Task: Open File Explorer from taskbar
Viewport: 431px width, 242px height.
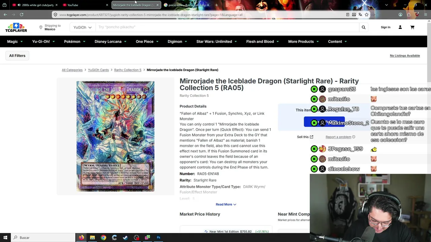Action: [x=92, y=238]
